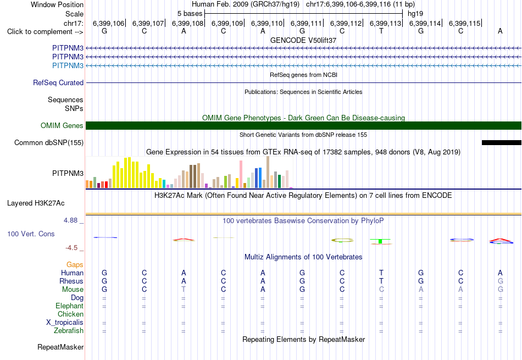Click the '-4.5' PhyloP lower scale value
The height and width of the screenshot is (360, 522).
point(71,248)
